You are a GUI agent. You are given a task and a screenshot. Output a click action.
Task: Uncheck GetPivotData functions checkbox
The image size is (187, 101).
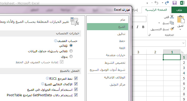(x=76, y=95)
